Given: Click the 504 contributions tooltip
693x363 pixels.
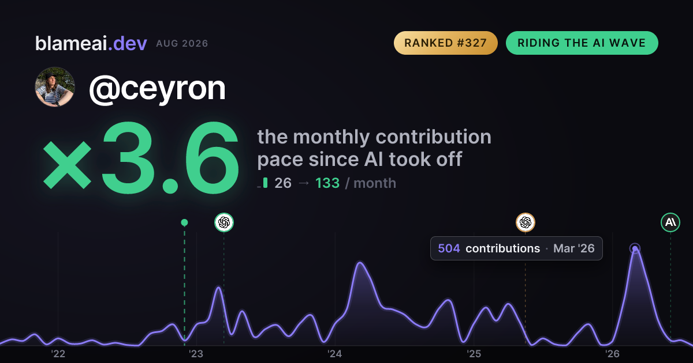Looking at the screenshot, I should tap(516, 248).
